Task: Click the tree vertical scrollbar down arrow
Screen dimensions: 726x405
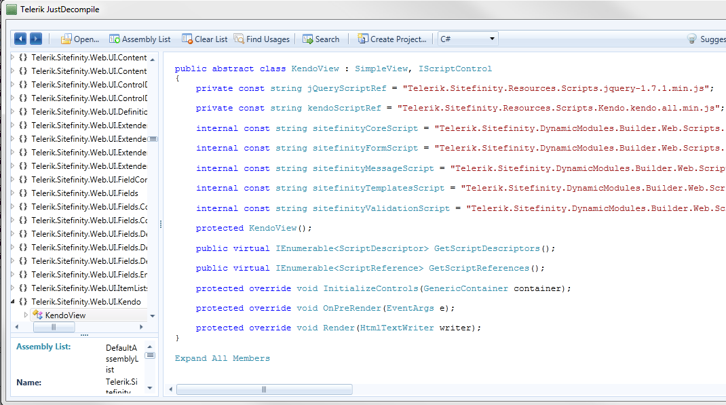Action: [153, 316]
